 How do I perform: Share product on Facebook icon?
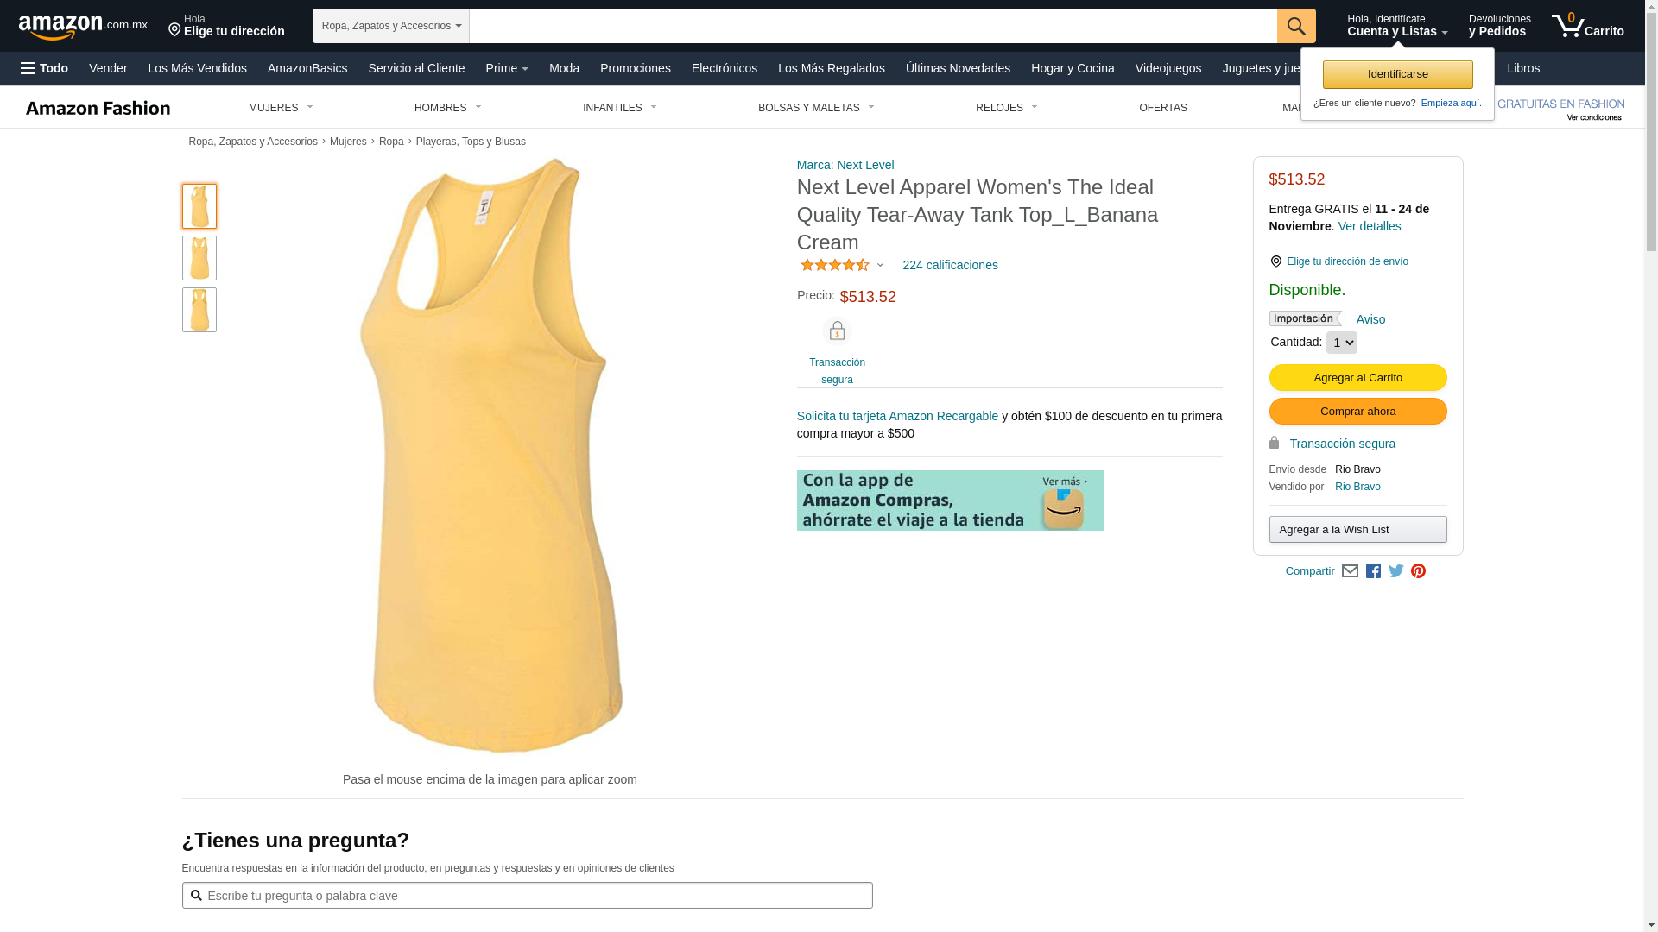click(1373, 571)
